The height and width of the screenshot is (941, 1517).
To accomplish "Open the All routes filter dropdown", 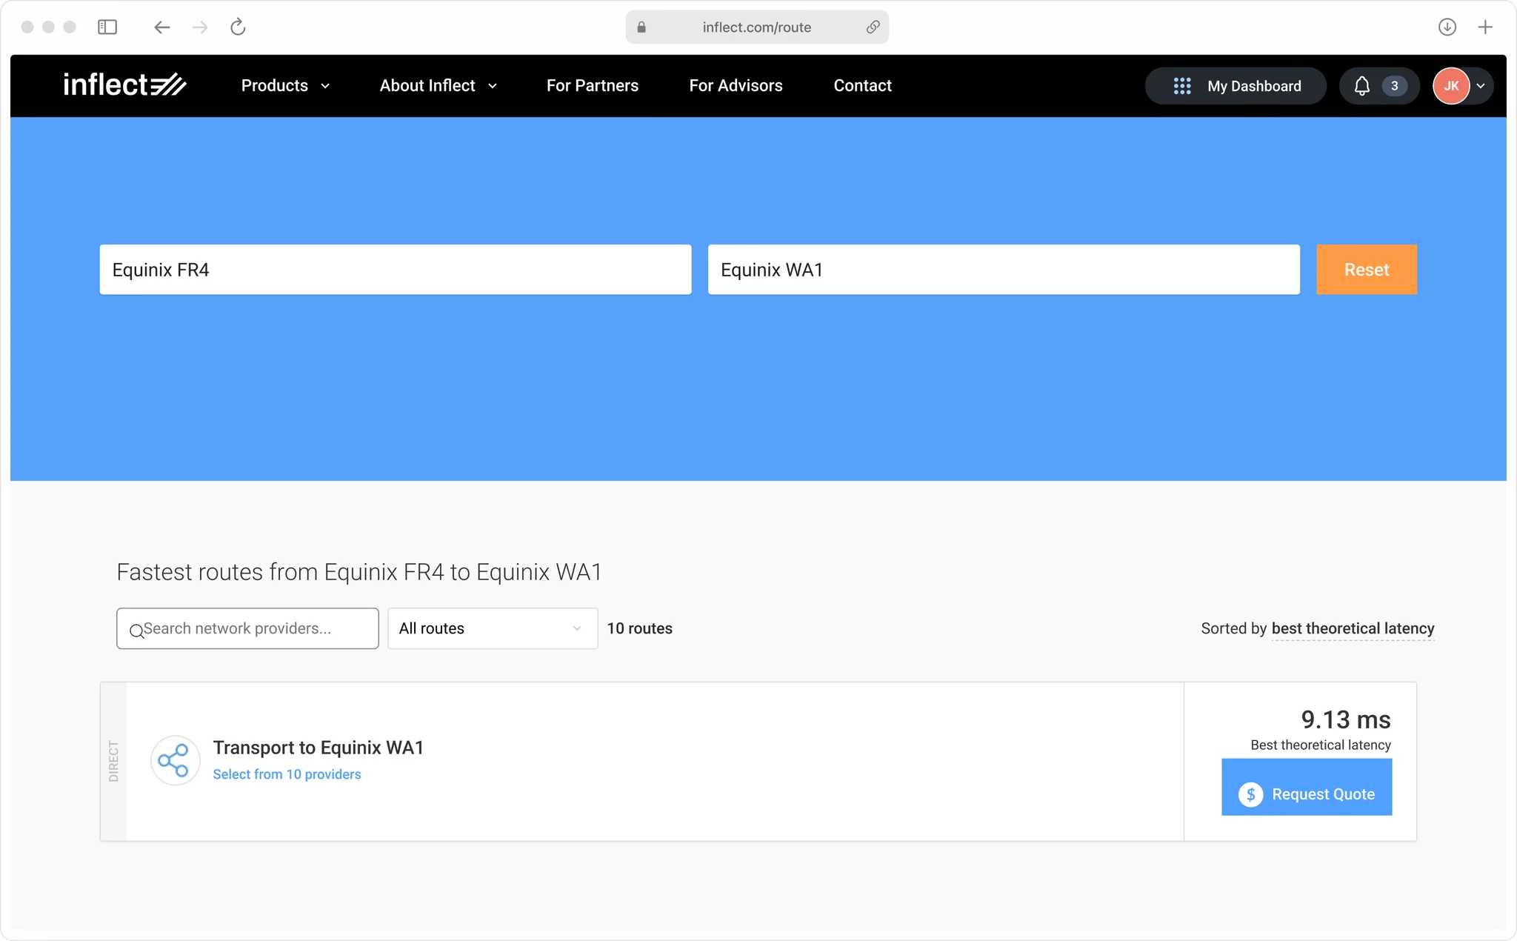I will tap(493, 628).
